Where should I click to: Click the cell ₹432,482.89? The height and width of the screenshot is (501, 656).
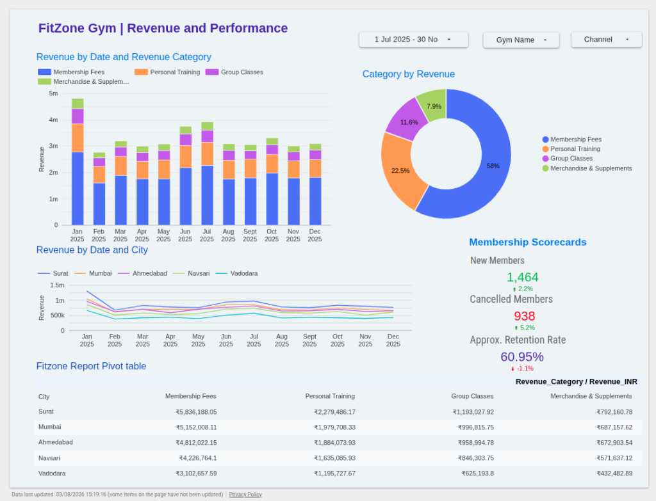pos(614,473)
